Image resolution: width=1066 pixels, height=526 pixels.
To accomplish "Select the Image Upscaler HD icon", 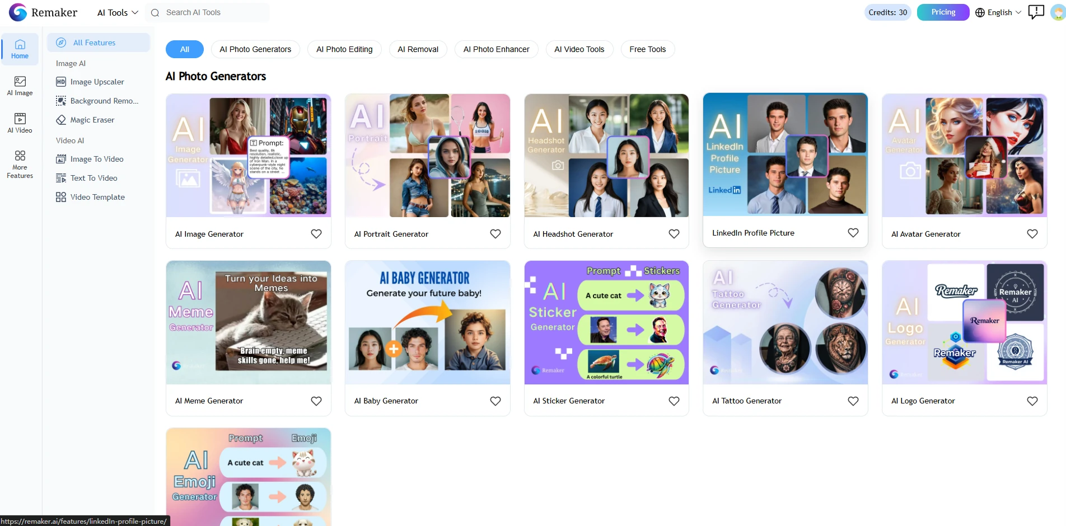I will coord(61,82).
